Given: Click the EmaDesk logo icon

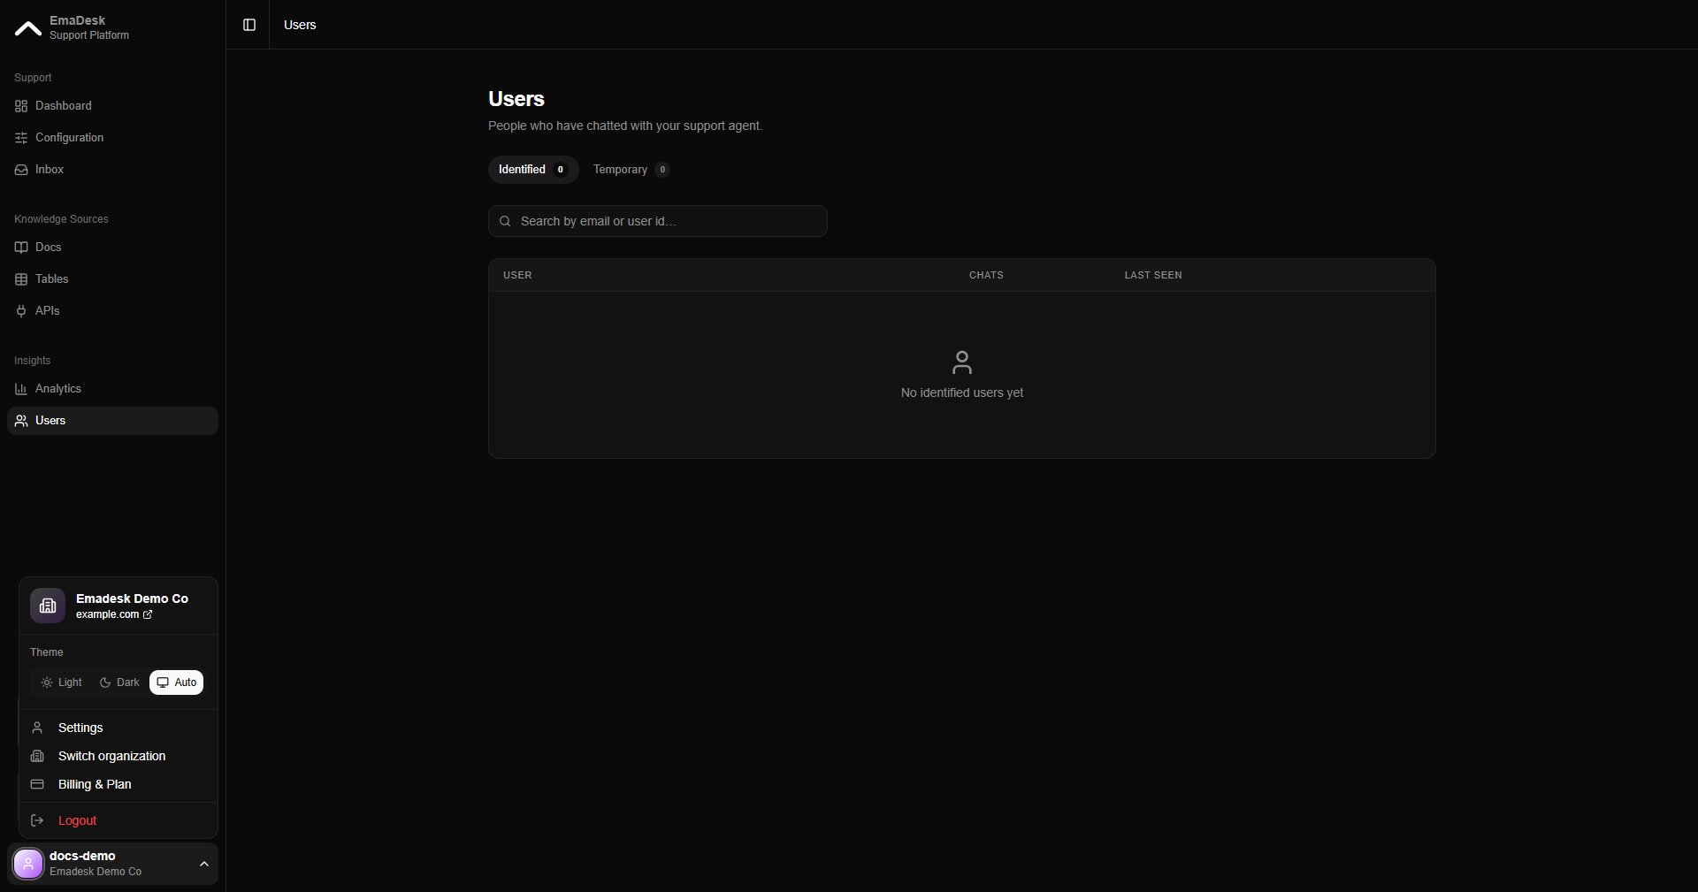Looking at the screenshot, I should (x=28, y=28).
